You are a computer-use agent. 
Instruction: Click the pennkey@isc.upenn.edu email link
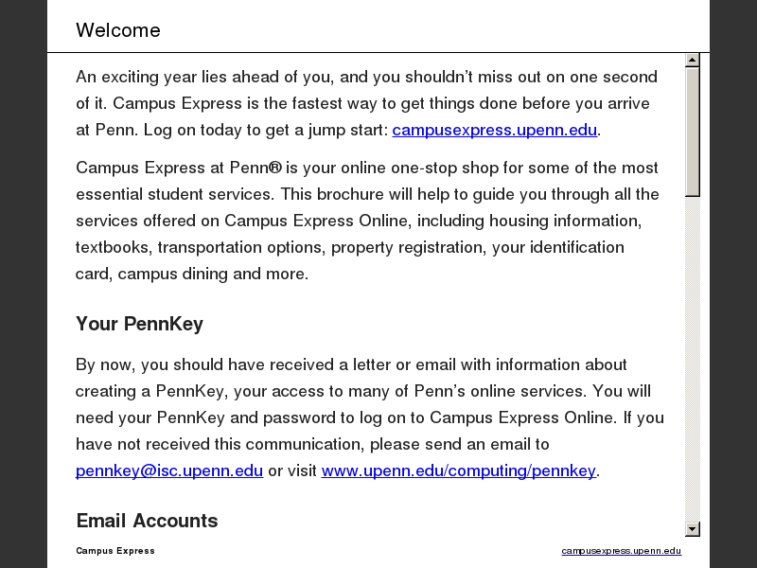169,470
